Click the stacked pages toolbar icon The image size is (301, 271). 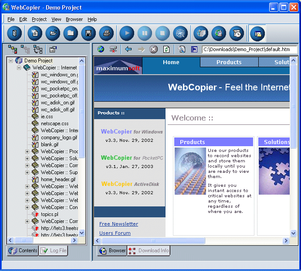tap(201, 34)
